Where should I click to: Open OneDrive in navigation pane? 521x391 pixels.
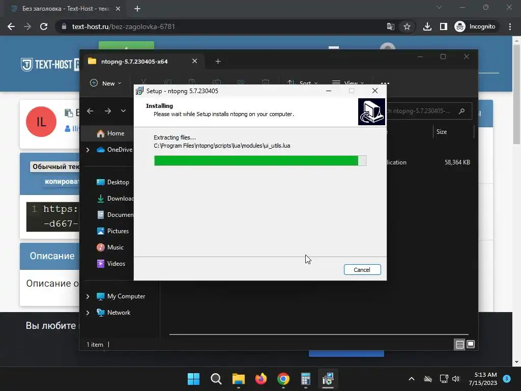point(115,150)
